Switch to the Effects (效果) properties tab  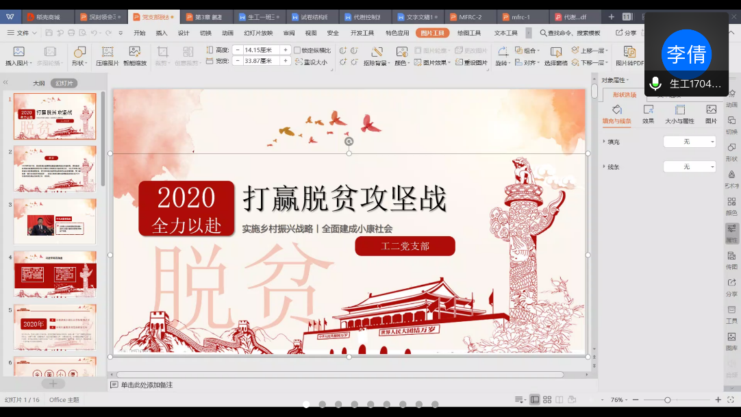[648, 114]
